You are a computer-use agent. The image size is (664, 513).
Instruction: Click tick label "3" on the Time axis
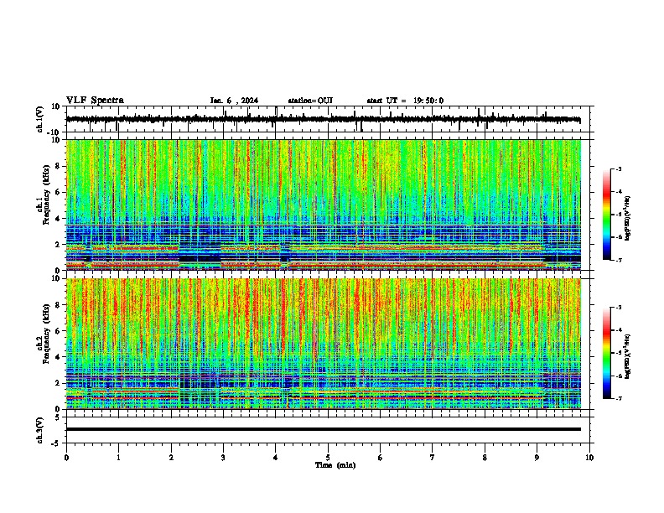tap(223, 458)
